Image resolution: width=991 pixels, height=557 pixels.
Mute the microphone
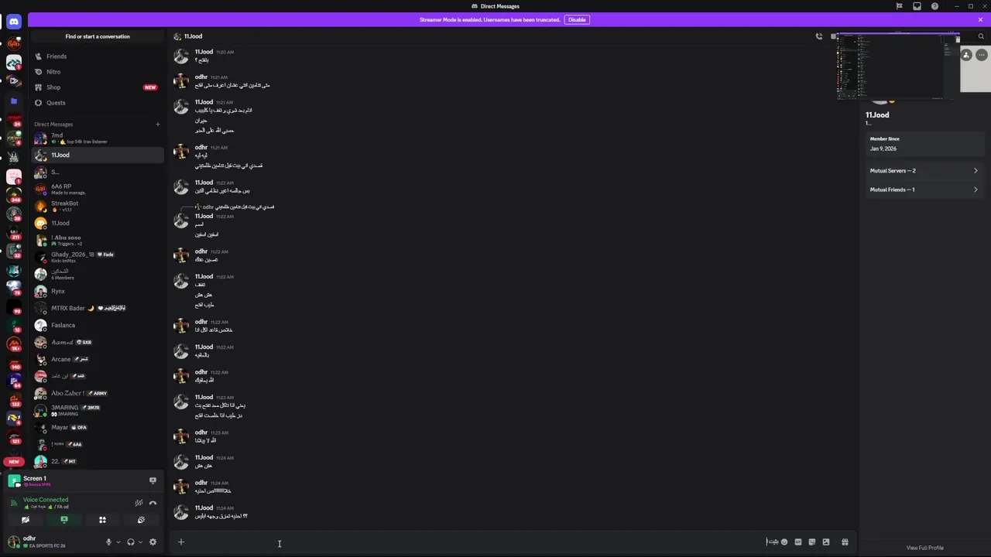point(108,542)
